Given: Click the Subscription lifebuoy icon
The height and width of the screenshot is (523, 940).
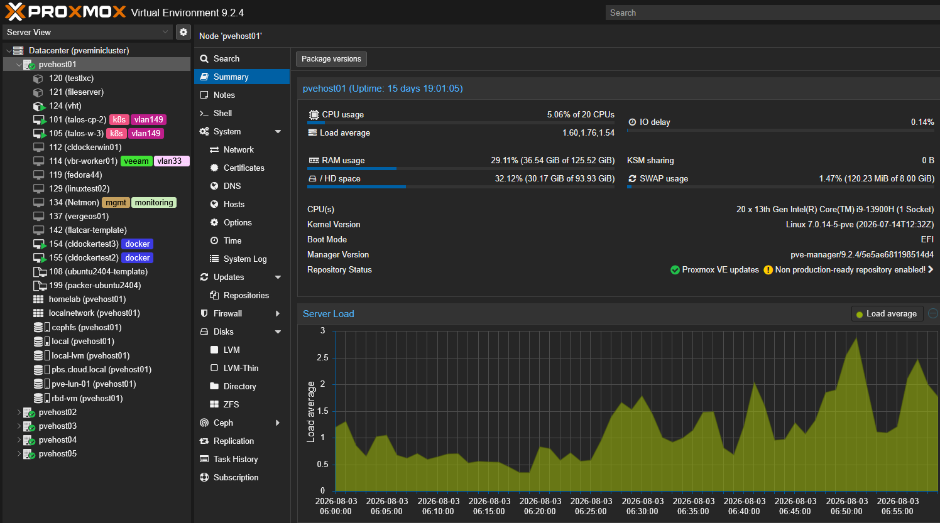Looking at the screenshot, I should pyautogui.click(x=204, y=477).
